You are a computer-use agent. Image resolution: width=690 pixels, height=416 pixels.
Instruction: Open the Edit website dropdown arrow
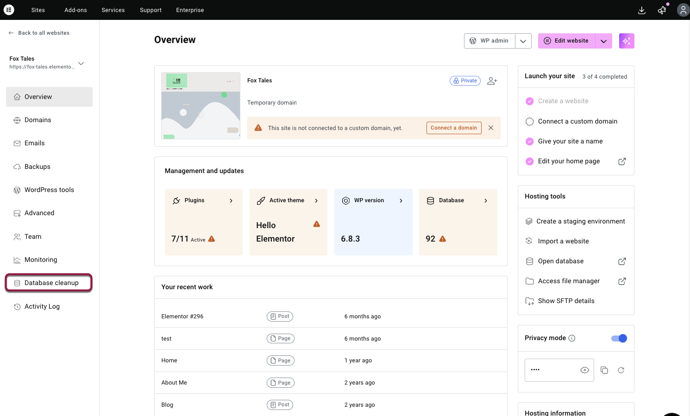tap(603, 41)
